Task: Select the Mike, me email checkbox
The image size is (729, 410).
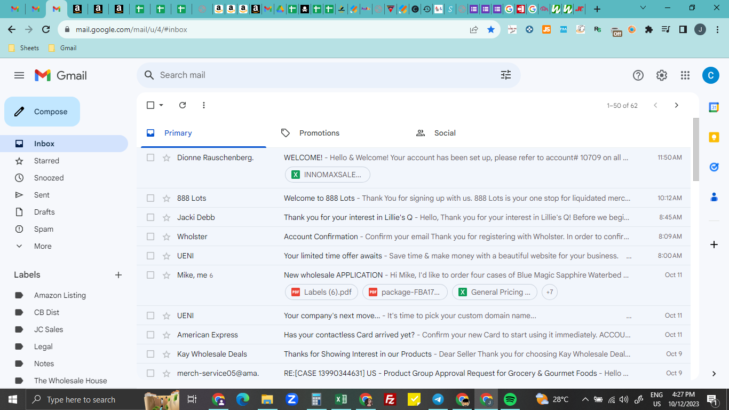Action: pos(150,275)
